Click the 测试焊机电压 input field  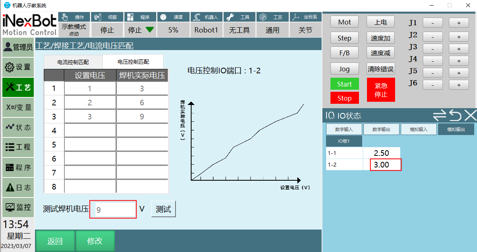[113, 209]
